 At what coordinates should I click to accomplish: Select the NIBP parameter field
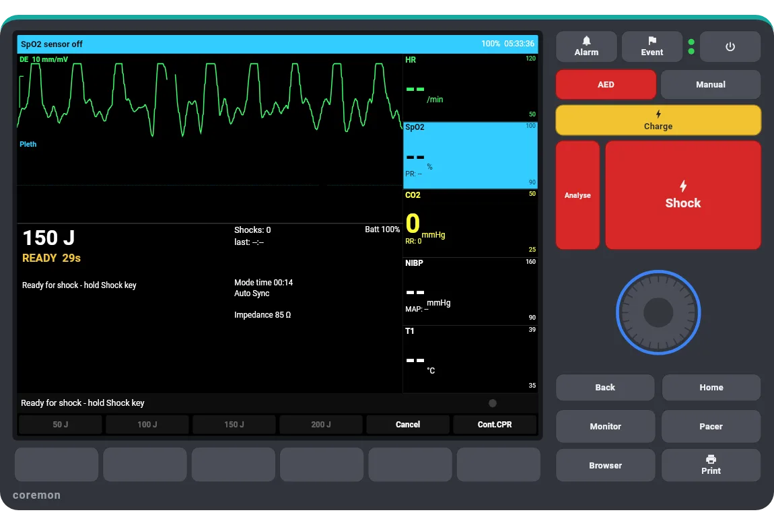click(470, 291)
